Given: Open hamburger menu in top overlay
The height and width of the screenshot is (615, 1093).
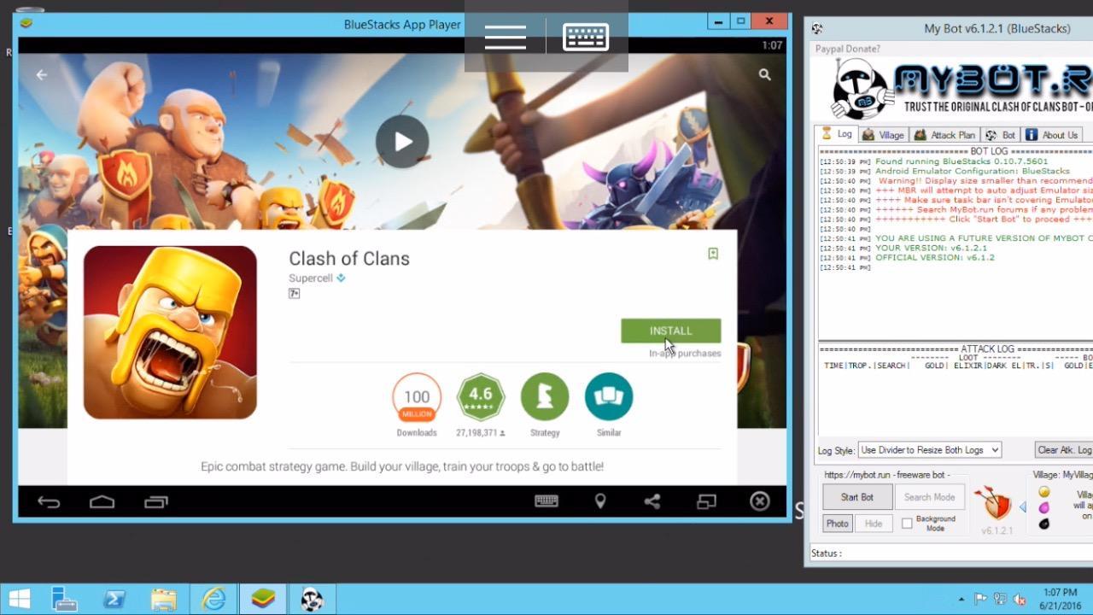Looking at the screenshot, I should click(506, 37).
